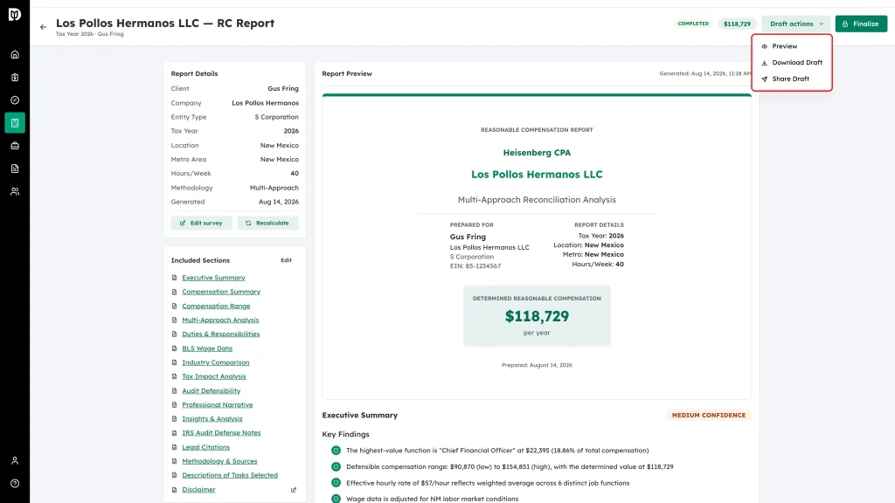Click the document icon next to BLS Wage Data

(x=174, y=348)
